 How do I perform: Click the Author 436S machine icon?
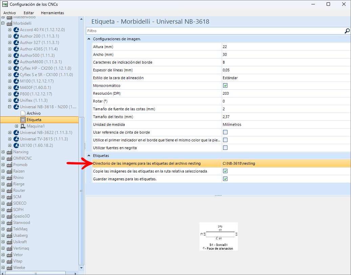[16, 49]
